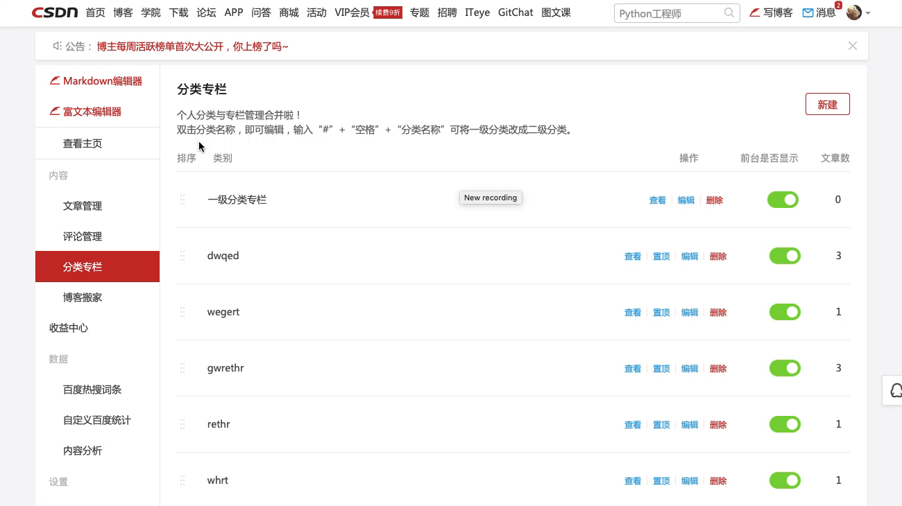Click the user avatar picture

(x=854, y=12)
